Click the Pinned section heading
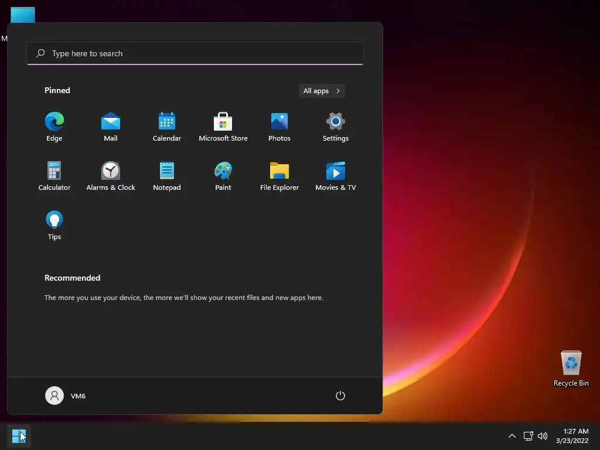Viewport: 600px width, 450px height. (57, 90)
